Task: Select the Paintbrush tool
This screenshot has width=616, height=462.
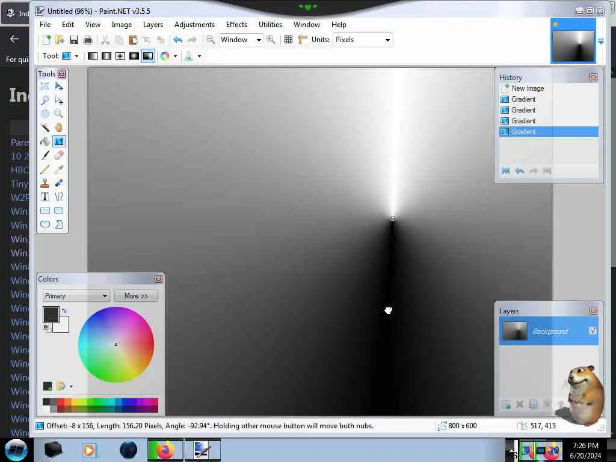Action: pos(45,155)
